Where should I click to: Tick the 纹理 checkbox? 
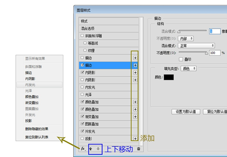click(x=85, y=50)
